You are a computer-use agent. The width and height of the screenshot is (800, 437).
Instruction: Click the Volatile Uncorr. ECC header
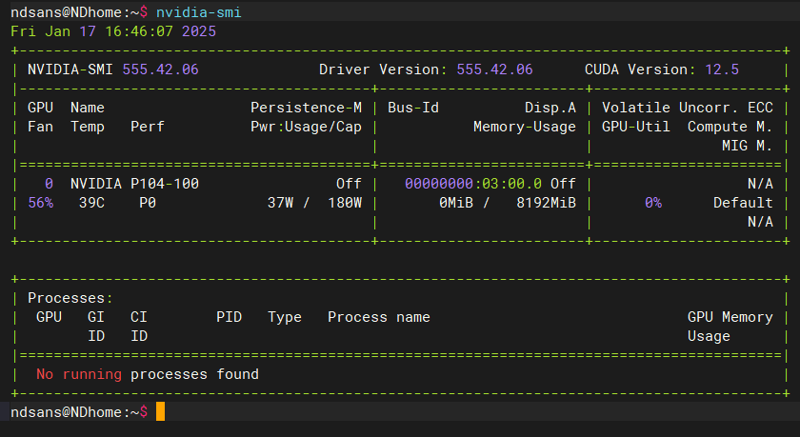click(688, 108)
